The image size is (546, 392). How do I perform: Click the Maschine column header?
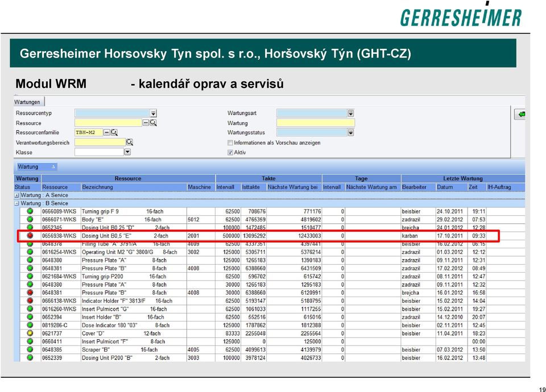[x=200, y=187]
